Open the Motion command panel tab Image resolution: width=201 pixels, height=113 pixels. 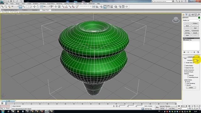pyautogui.click(x=193, y=15)
